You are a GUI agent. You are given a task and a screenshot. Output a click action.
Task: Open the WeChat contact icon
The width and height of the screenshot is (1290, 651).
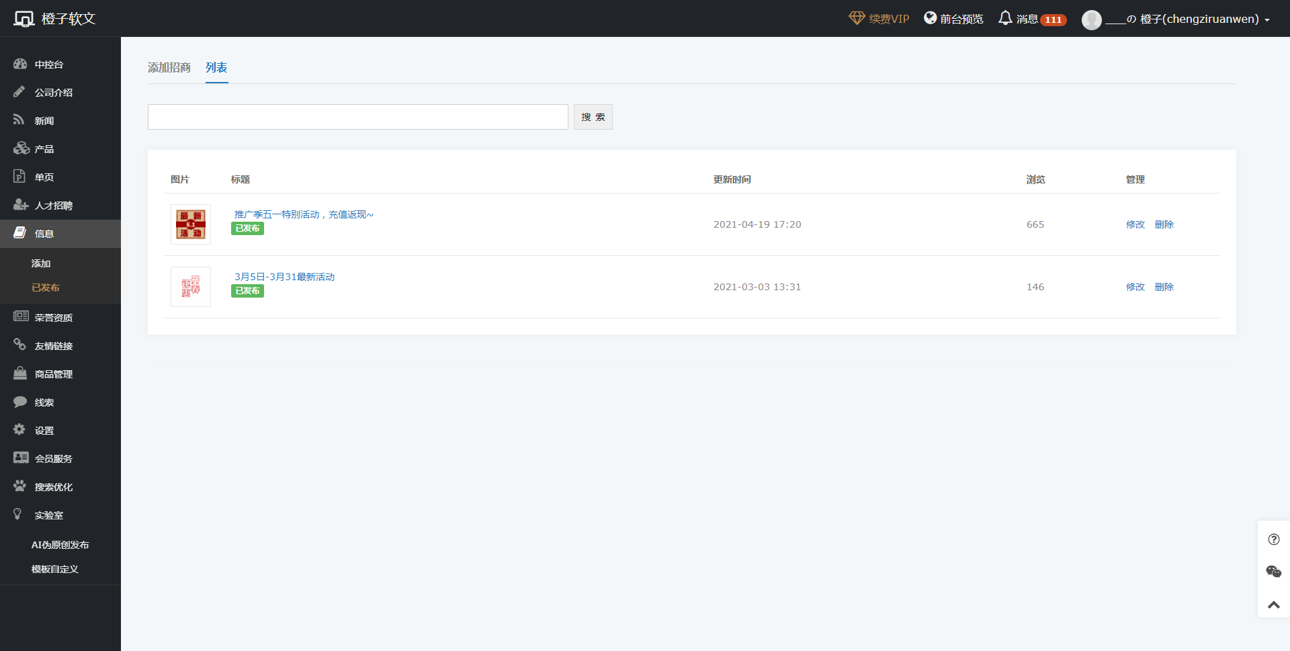(1274, 572)
